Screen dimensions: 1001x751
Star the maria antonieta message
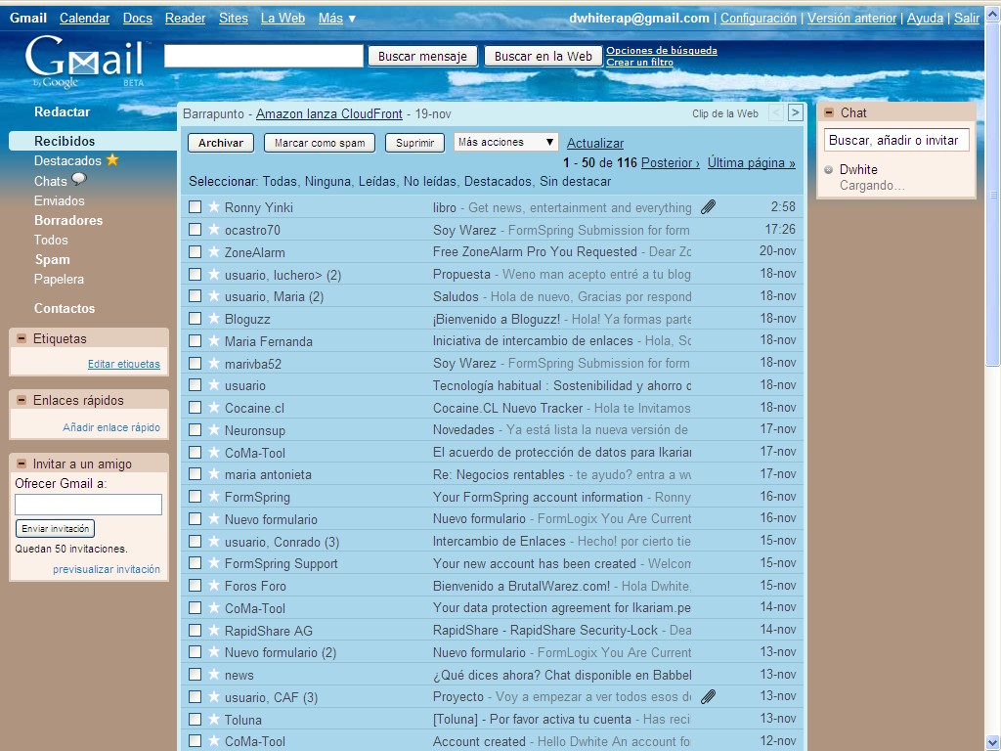pyautogui.click(x=214, y=474)
